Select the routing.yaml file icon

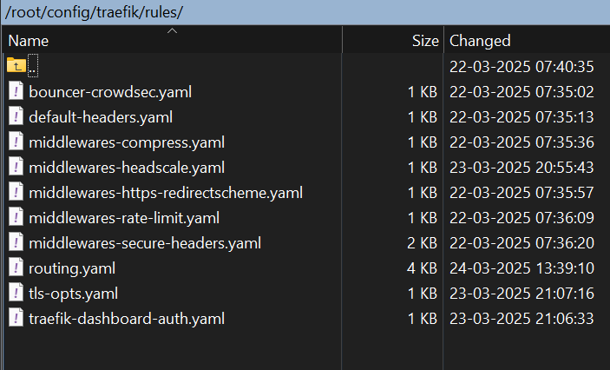click(x=16, y=268)
